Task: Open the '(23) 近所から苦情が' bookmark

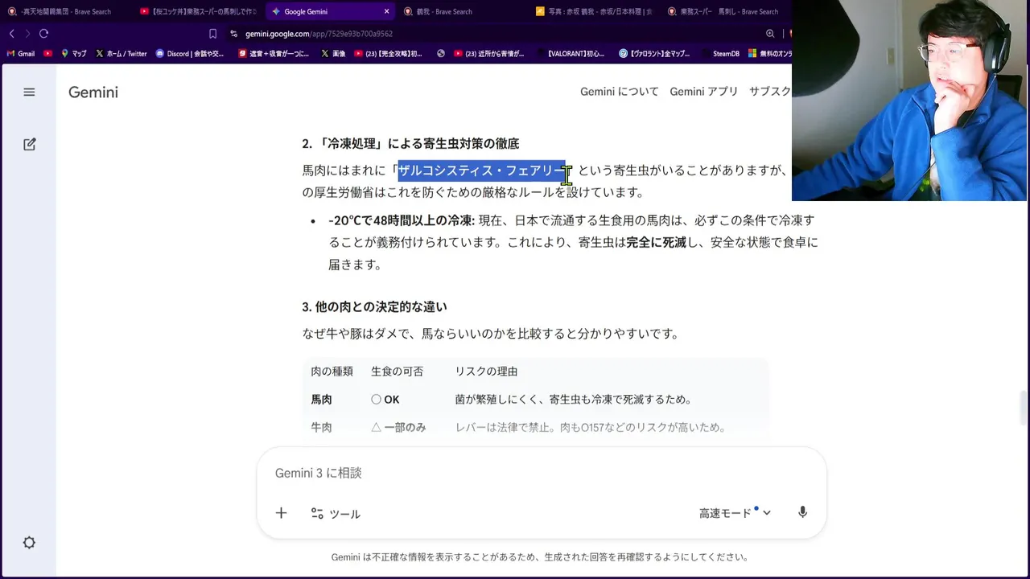Action: [x=488, y=54]
